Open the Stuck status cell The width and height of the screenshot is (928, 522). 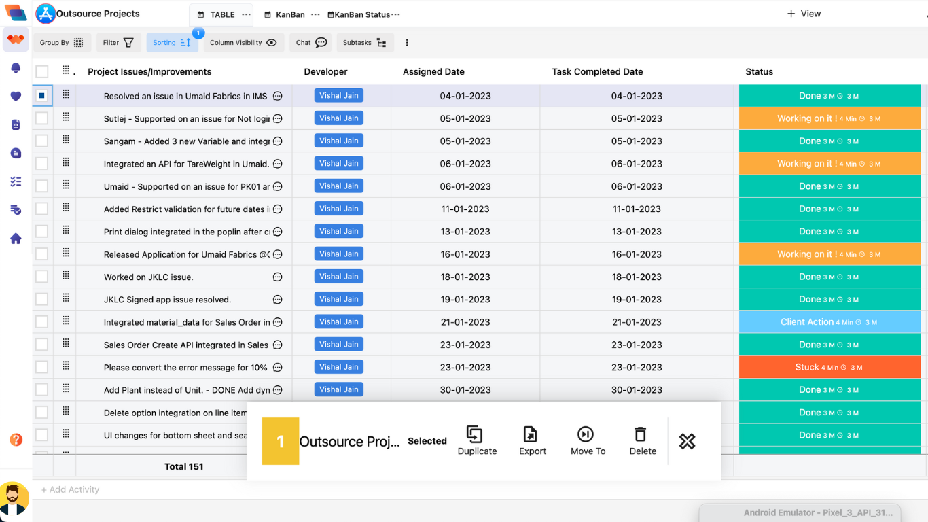829,367
